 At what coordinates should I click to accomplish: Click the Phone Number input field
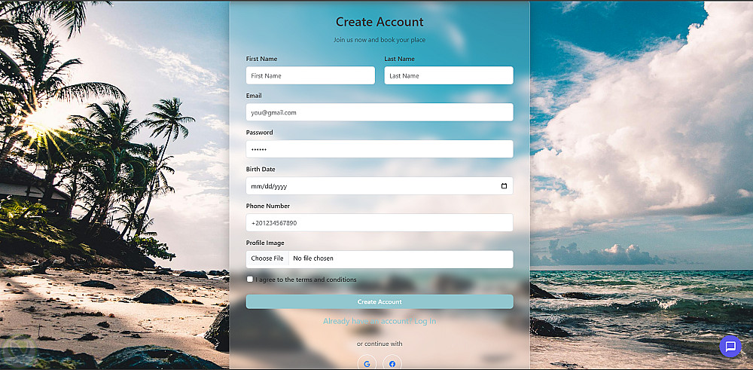(x=380, y=222)
